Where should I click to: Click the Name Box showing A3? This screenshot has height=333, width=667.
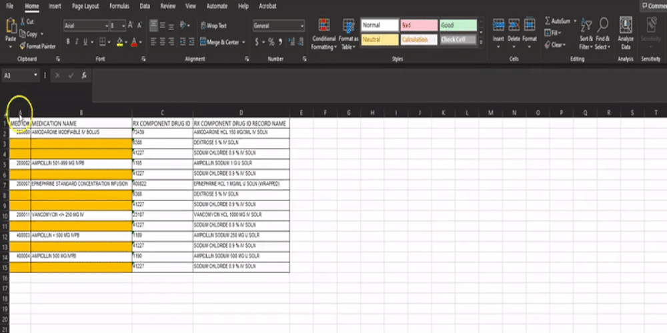coord(21,75)
